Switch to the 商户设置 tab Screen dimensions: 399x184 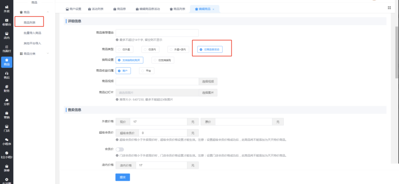click(73, 9)
